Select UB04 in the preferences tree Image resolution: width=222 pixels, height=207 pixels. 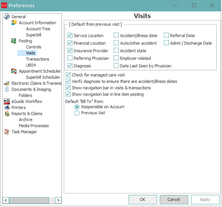point(32,65)
